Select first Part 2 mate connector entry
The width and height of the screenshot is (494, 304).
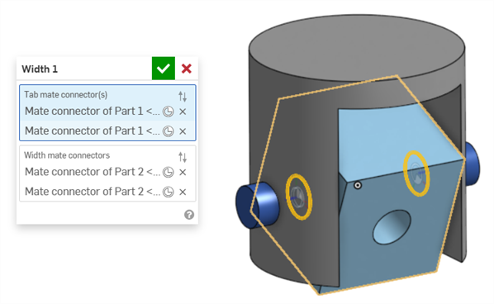click(93, 172)
